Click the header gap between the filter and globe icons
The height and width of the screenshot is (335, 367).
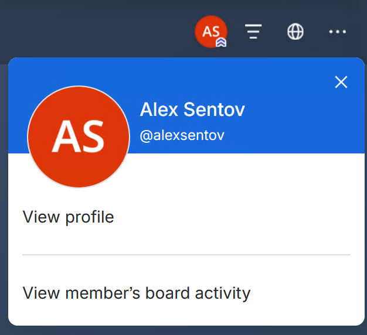point(274,32)
